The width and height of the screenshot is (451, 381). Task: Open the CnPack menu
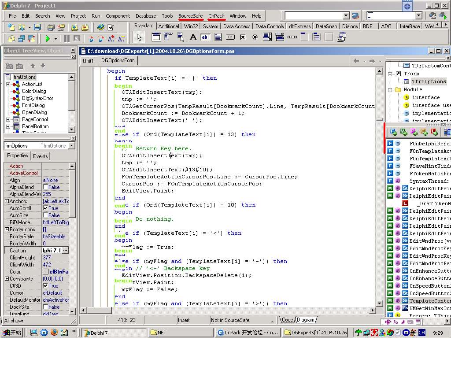point(217,16)
